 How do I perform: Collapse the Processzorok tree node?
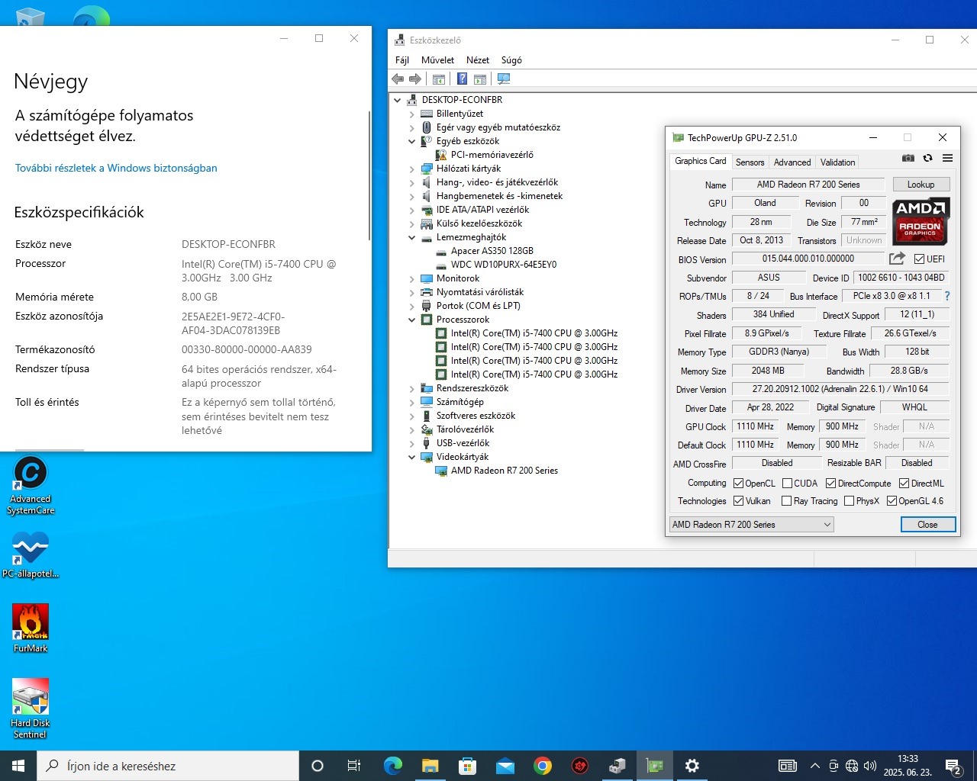pyautogui.click(x=412, y=320)
